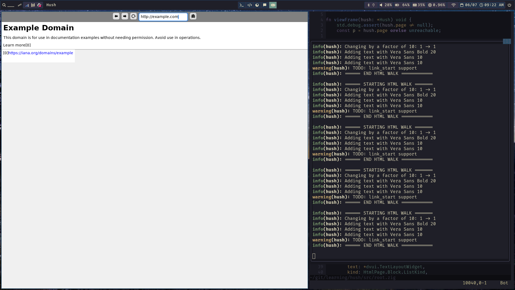Open the volume 28% indicator
515x290 pixels.
385,5
